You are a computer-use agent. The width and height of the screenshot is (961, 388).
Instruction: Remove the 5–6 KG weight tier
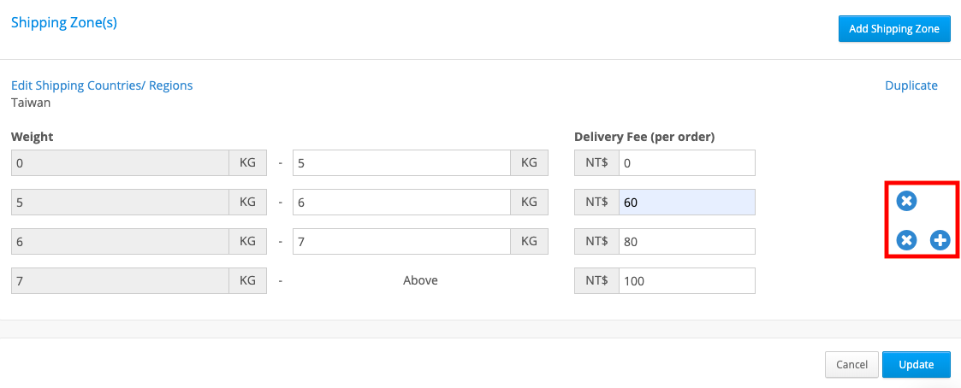(x=906, y=201)
